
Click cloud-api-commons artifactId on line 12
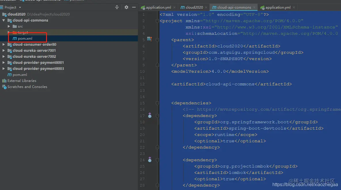click(230, 84)
